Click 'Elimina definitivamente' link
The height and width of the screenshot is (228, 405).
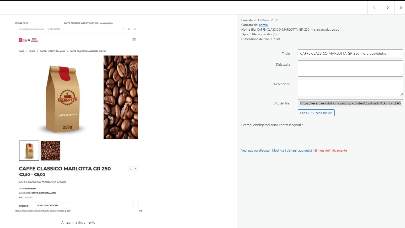[331, 151]
